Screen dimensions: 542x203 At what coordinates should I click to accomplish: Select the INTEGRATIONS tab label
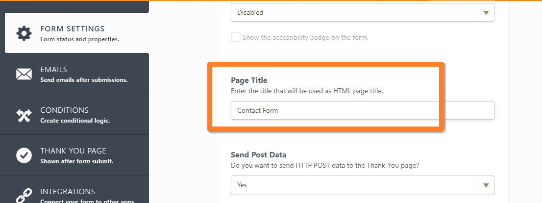point(68,191)
